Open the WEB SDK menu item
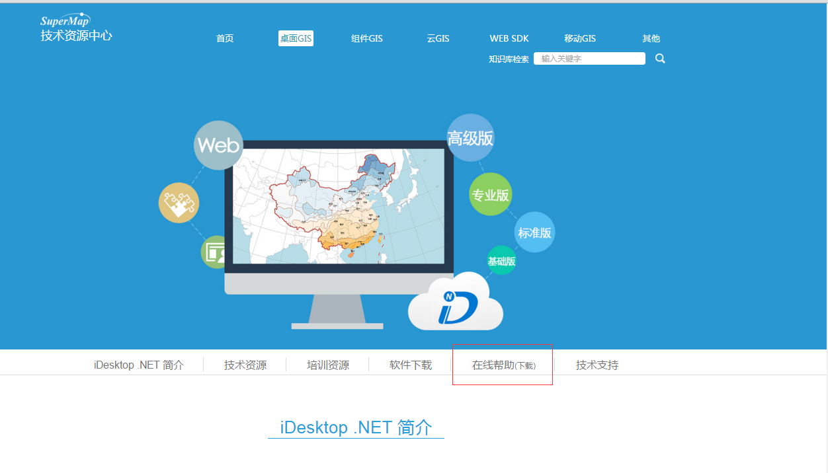 509,38
